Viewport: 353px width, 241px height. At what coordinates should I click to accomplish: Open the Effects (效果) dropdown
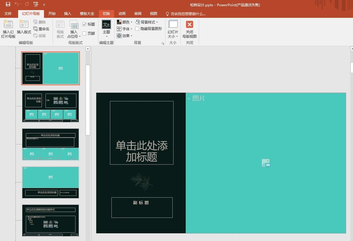[125, 36]
